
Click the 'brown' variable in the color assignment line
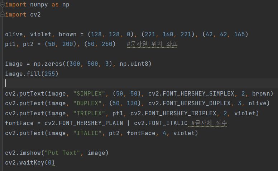tap(68, 34)
